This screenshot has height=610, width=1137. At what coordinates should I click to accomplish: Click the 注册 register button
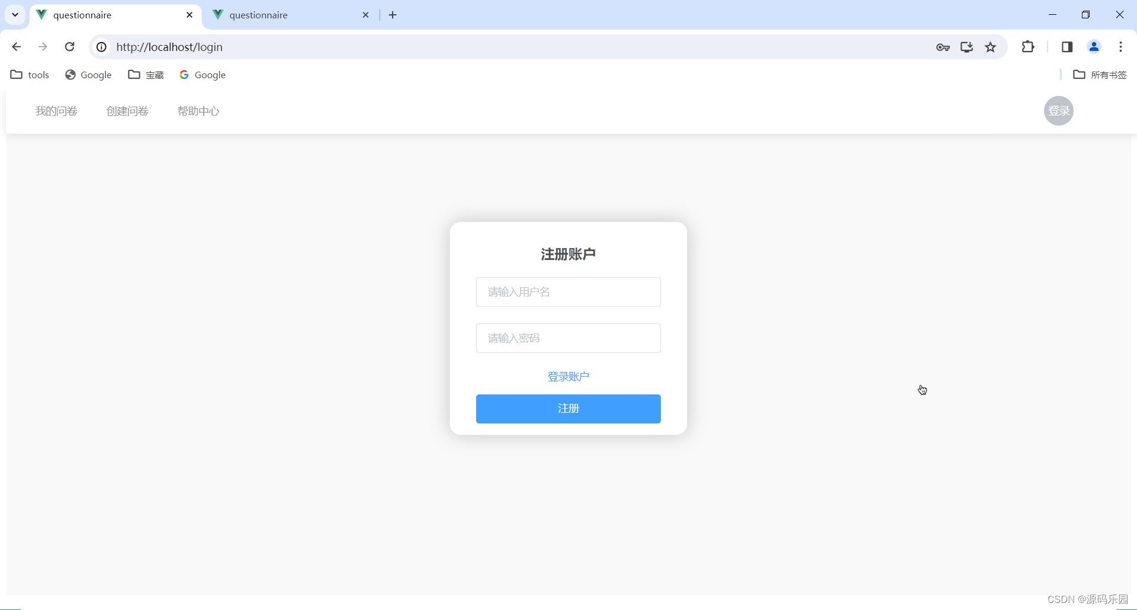[568, 409]
